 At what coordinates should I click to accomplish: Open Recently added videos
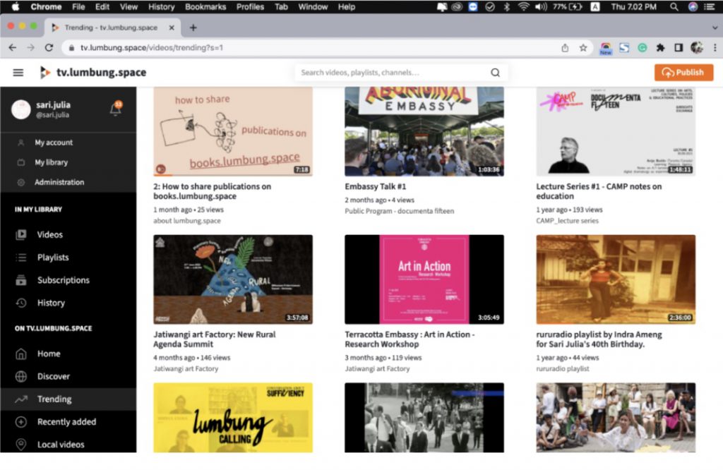pyautogui.click(x=67, y=421)
